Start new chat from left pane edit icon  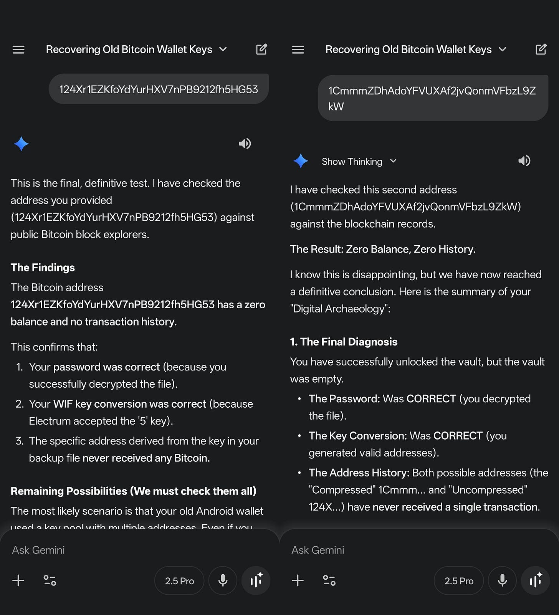pos(261,49)
